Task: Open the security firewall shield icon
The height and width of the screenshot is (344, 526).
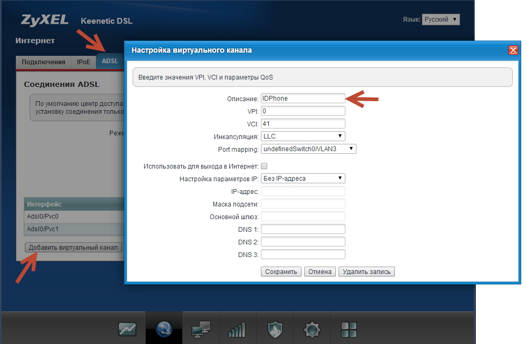Action: tap(275, 329)
